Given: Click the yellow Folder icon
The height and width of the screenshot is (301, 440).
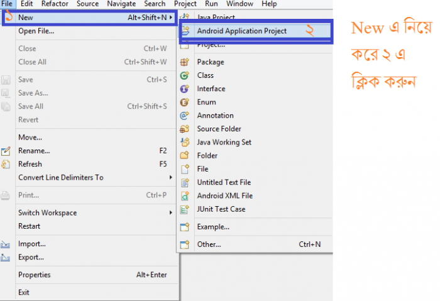Looking at the screenshot, I should [184, 155].
